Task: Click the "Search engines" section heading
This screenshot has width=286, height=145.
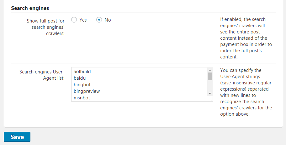Action: click(30, 8)
